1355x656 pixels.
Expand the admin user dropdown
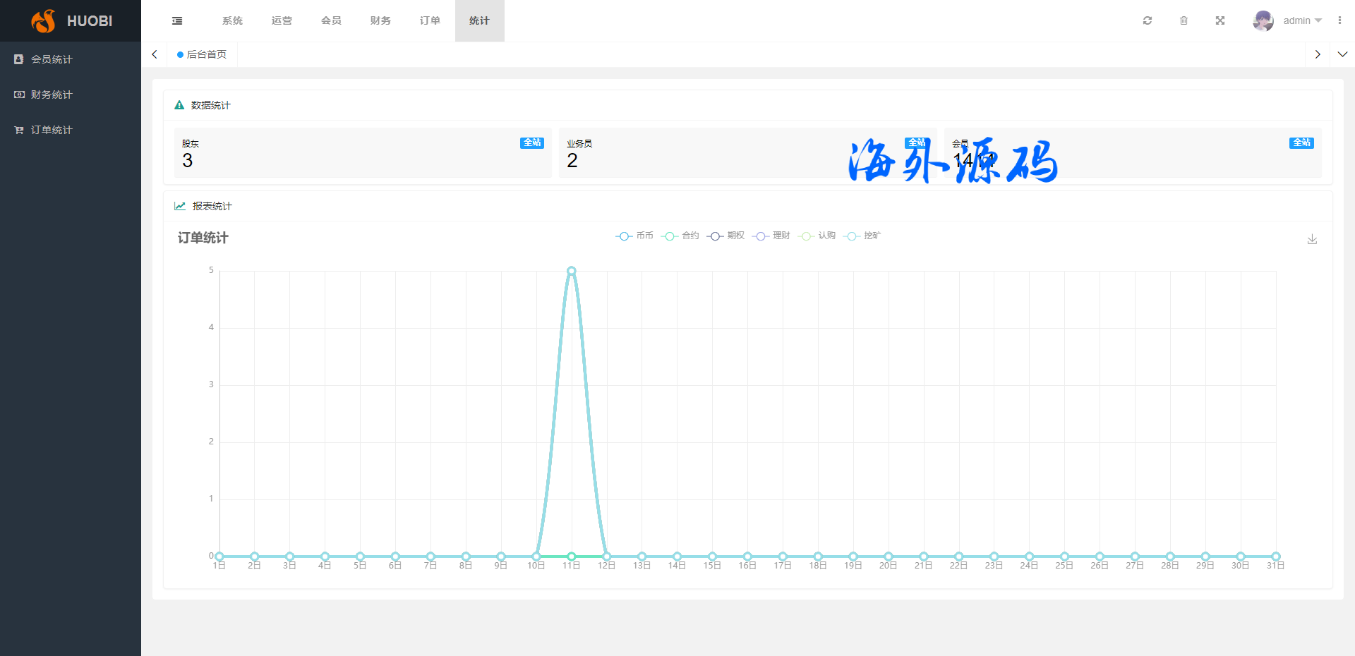(1302, 20)
